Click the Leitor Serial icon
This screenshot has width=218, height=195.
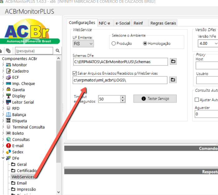point(8,102)
